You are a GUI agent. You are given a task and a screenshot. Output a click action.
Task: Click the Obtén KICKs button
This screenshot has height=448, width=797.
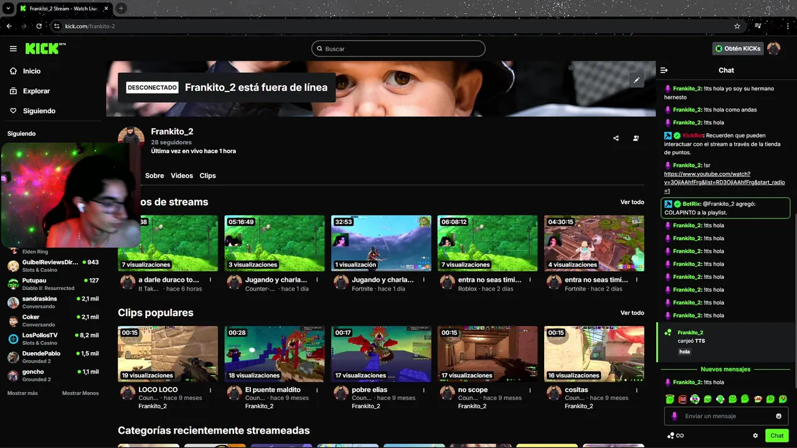pyautogui.click(x=738, y=49)
